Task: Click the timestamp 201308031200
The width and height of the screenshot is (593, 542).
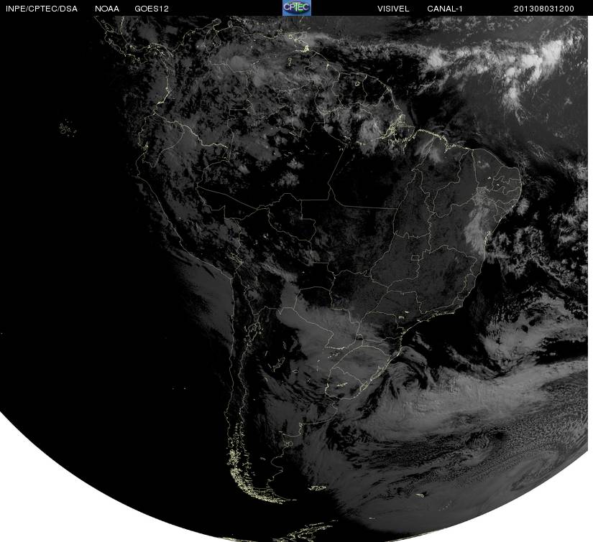Action: (x=544, y=9)
